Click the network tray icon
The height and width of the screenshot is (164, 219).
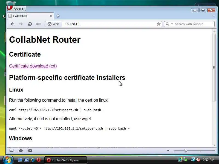(x=193, y=160)
